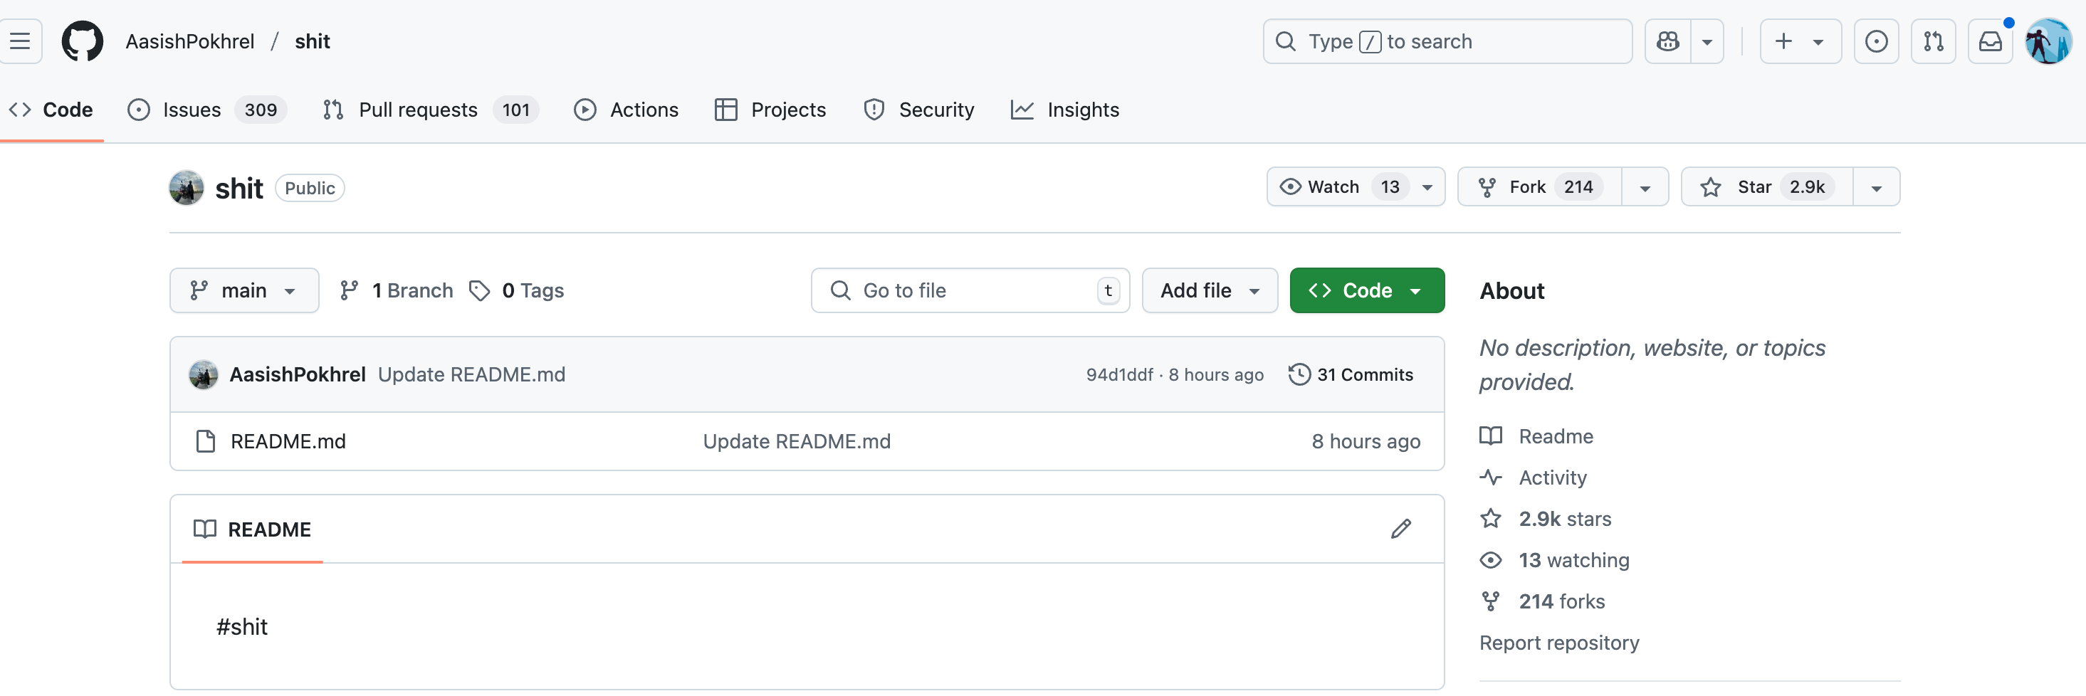View the 1 Branch link
Image resolution: width=2086 pixels, height=696 pixels.
[397, 290]
